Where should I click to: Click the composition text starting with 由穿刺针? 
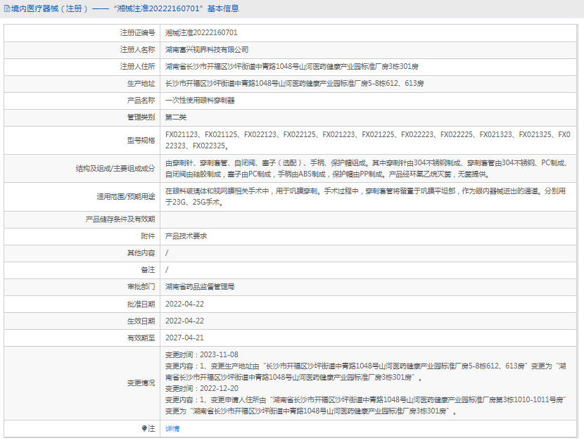click(x=366, y=168)
